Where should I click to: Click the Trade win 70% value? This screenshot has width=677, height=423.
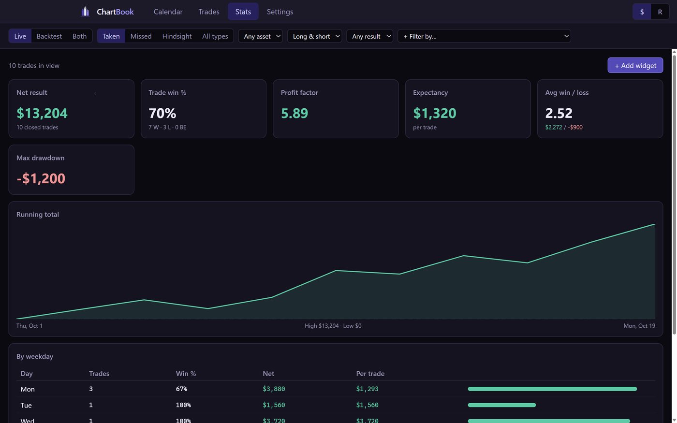pyautogui.click(x=162, y=113)
